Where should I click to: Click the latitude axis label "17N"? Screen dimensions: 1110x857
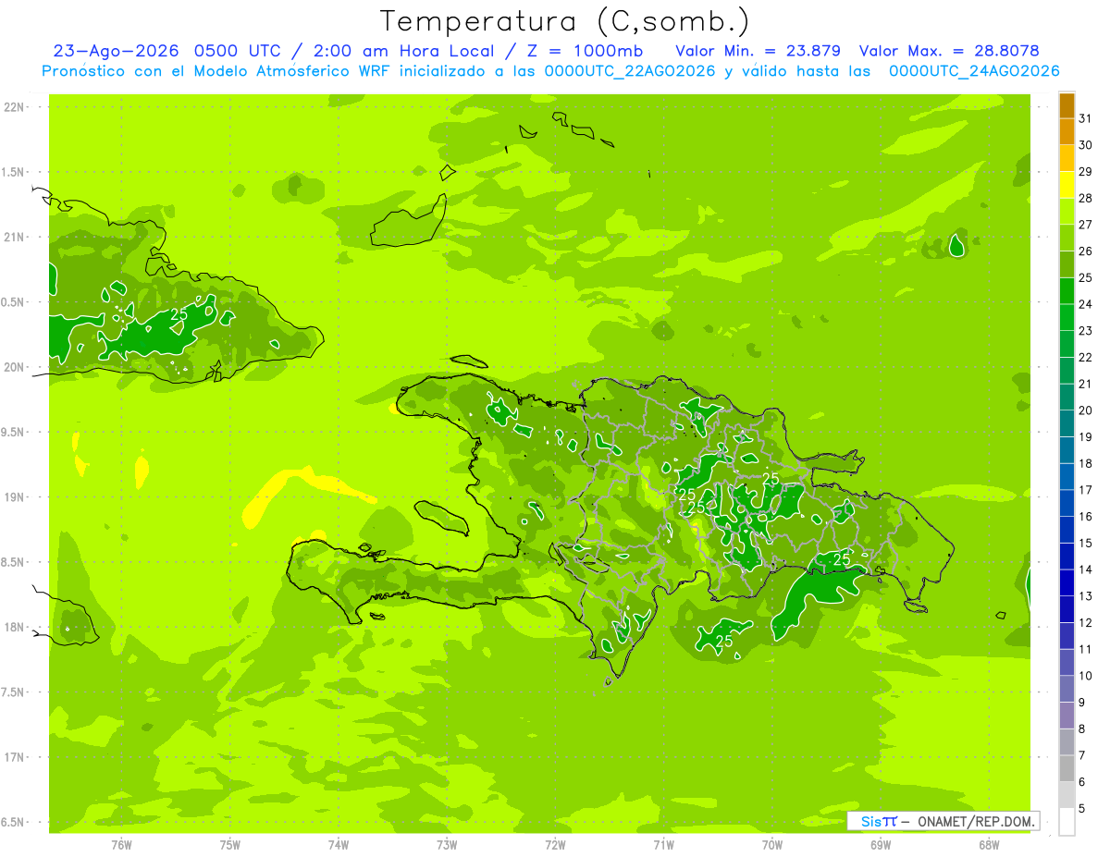point(15,758)
